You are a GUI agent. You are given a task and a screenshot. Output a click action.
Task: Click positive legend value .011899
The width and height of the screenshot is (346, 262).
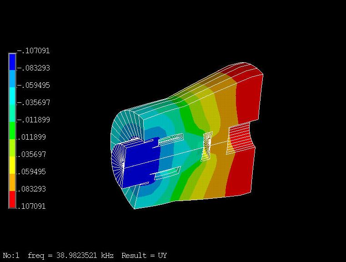32,137
